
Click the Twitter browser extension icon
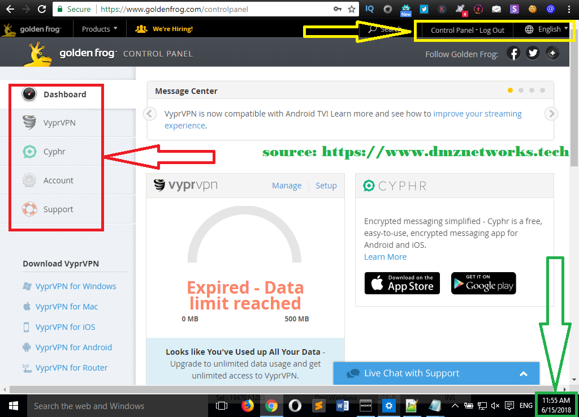[x=424, y=9]
